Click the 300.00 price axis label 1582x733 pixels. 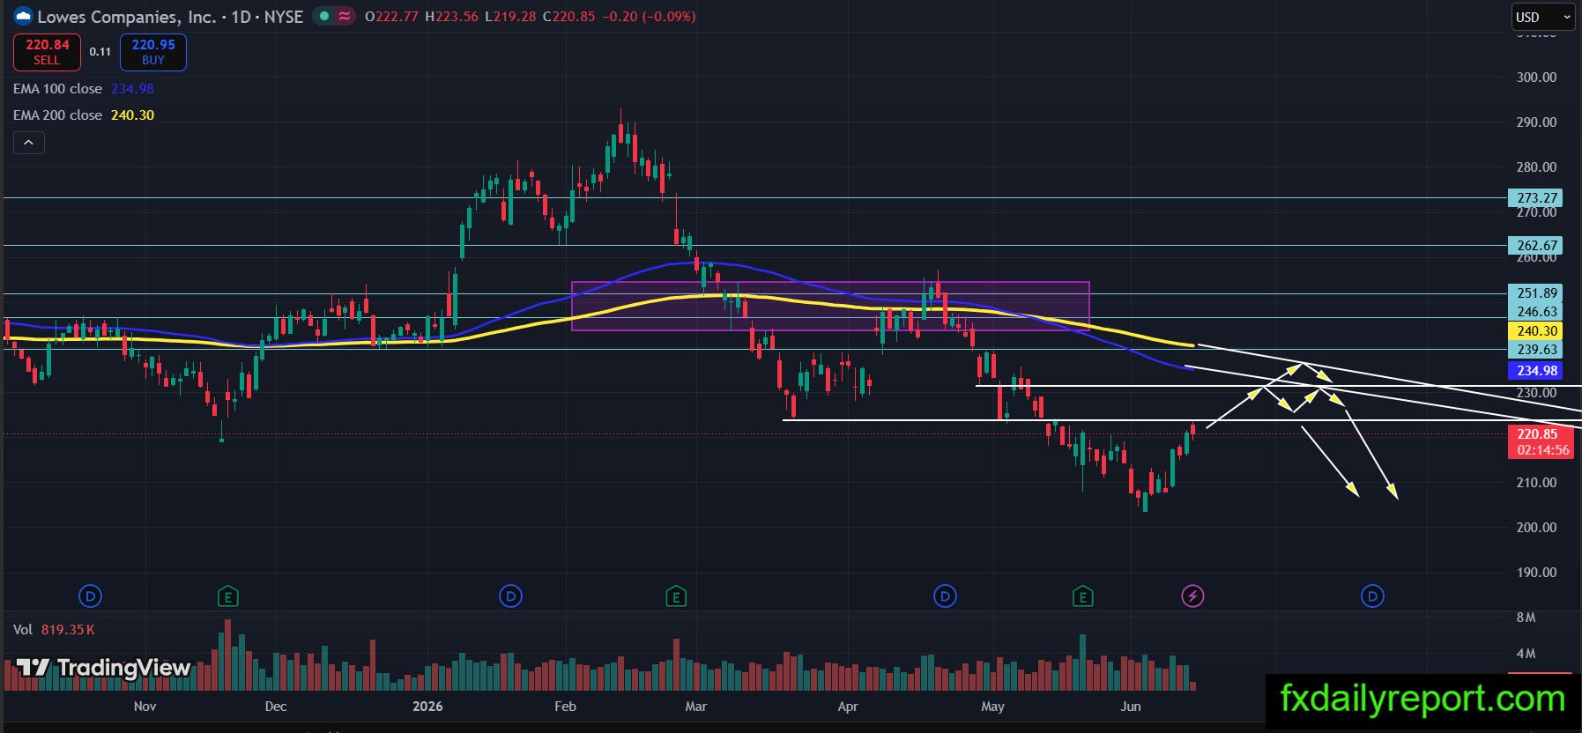tap(1536, 78)
